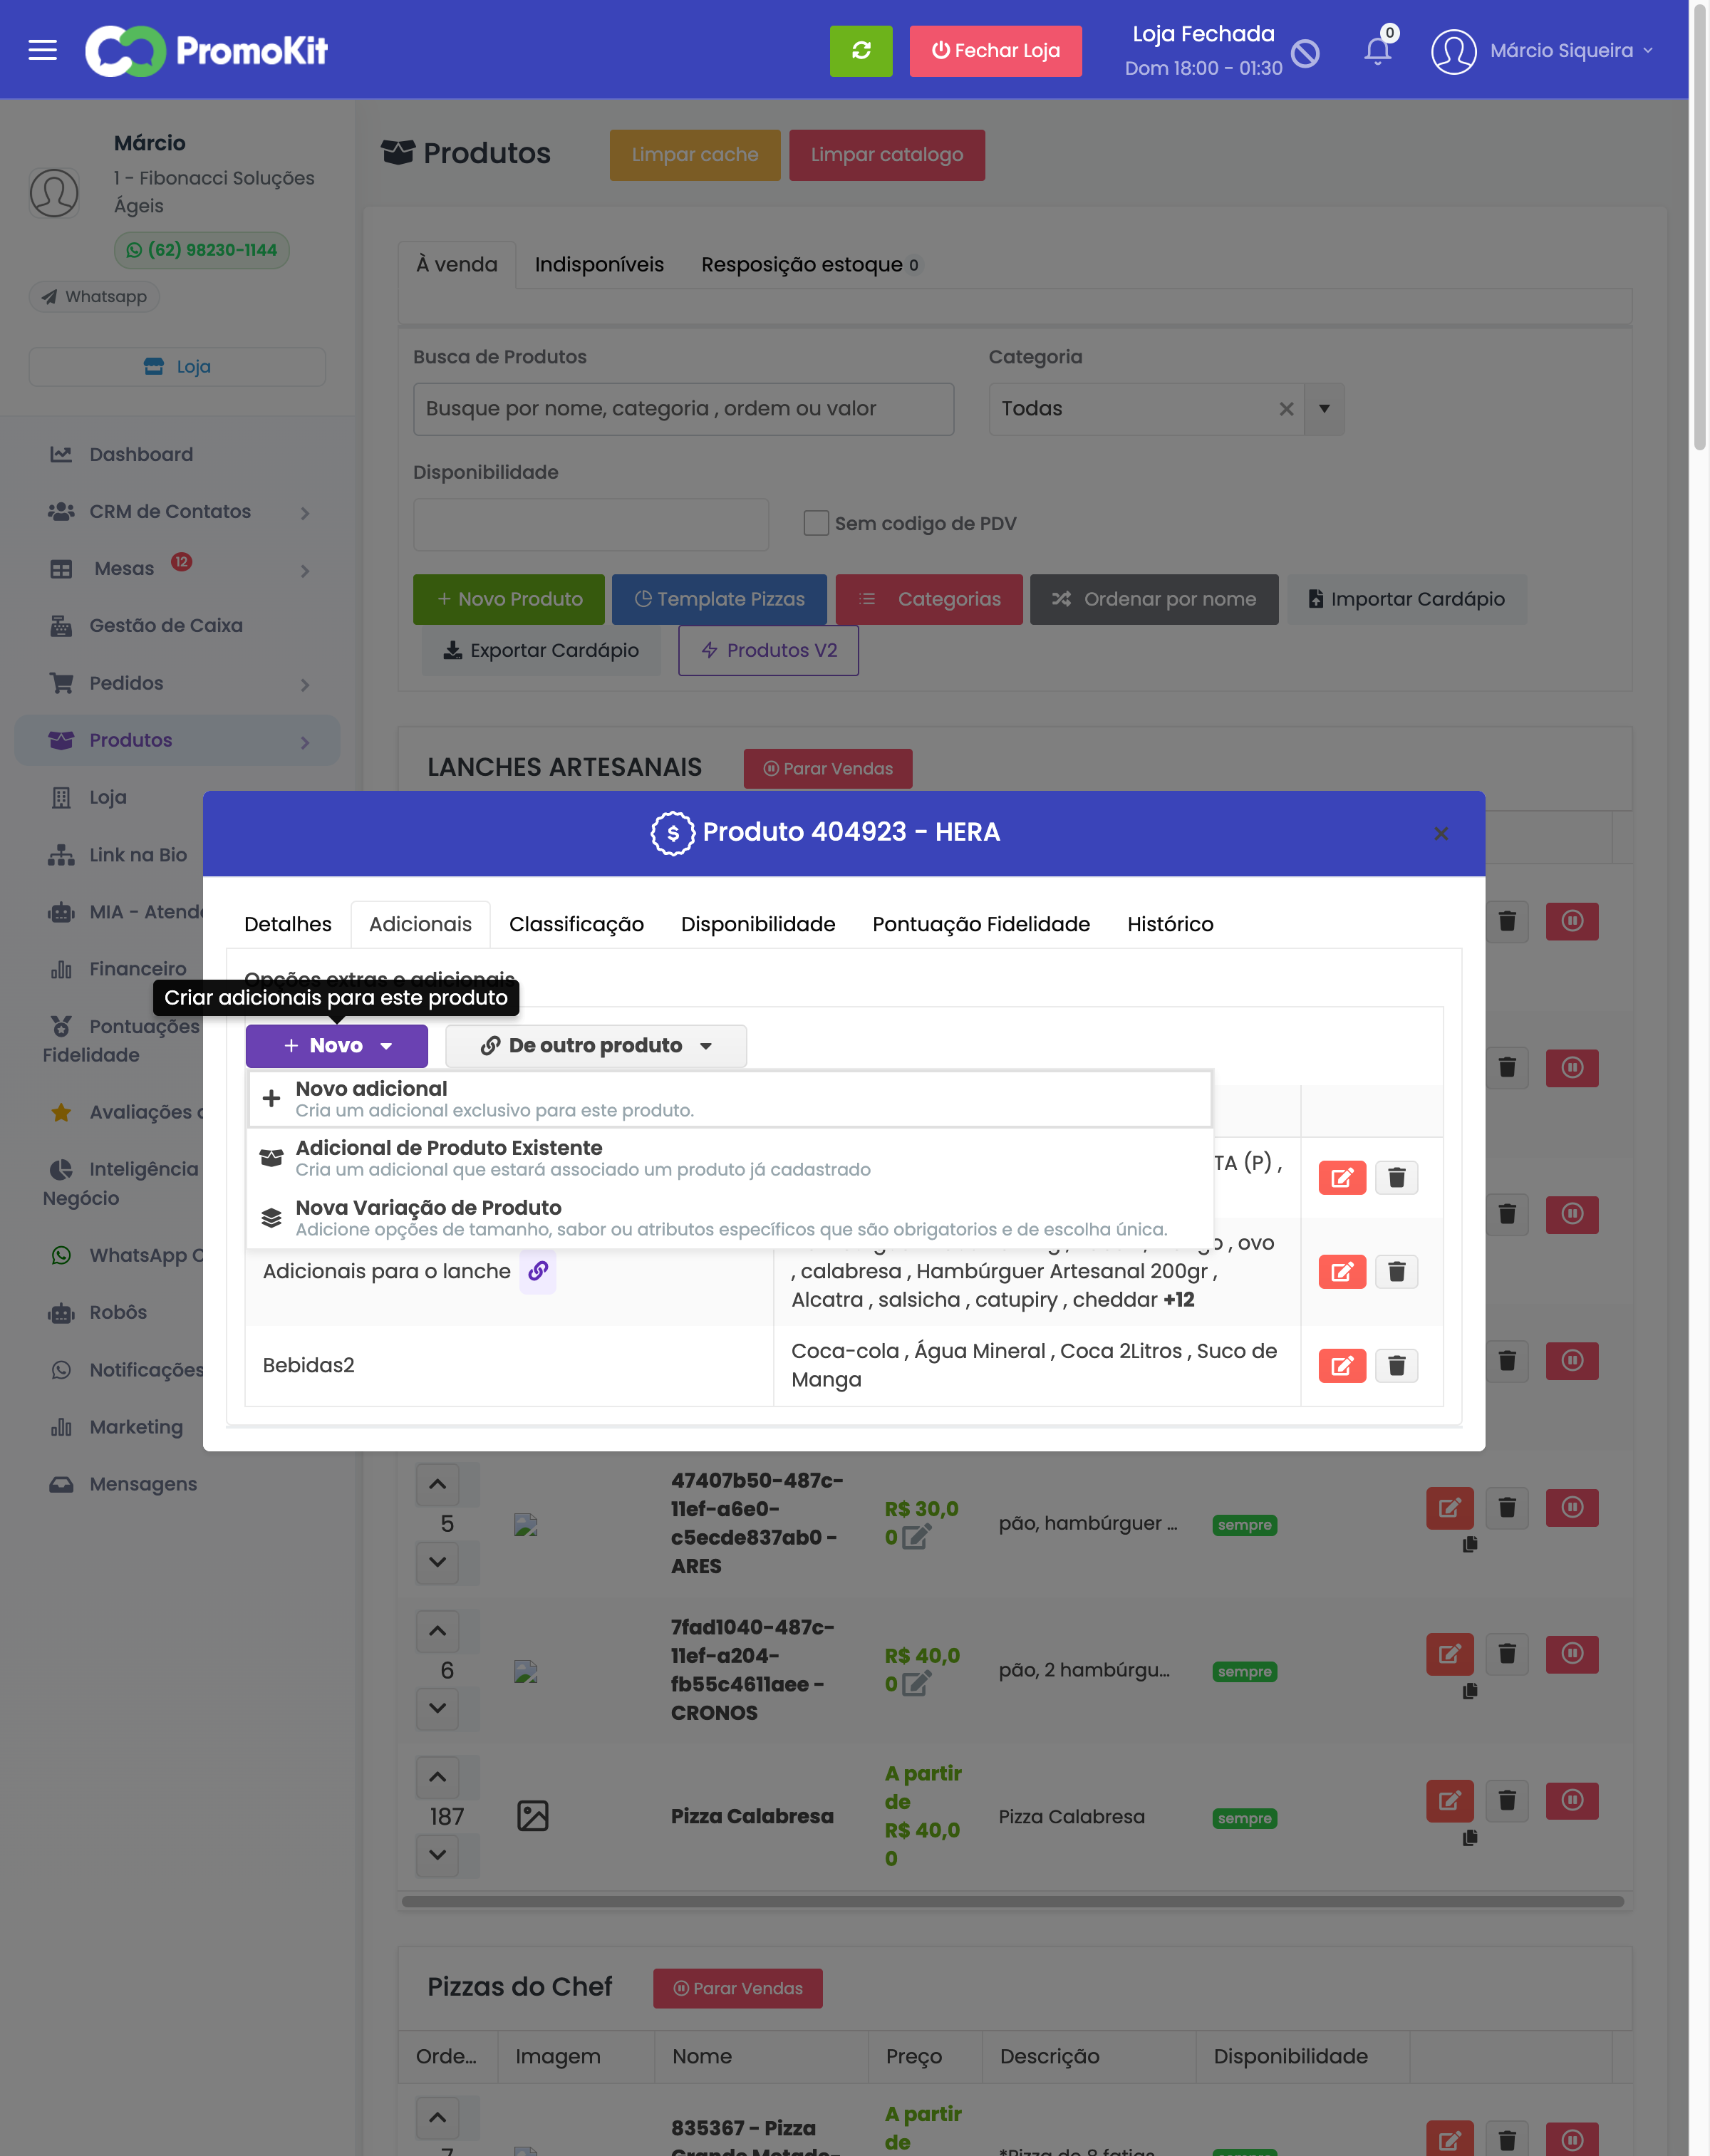Click Parar Vendas for Pizzas do Chef
Viewport: 1710px width, 2156px height.
coord(738,1988)
